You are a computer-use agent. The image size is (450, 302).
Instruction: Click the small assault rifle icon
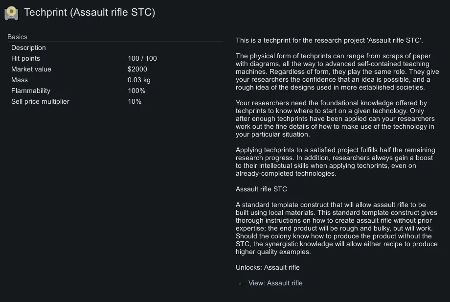coord(240,283)
